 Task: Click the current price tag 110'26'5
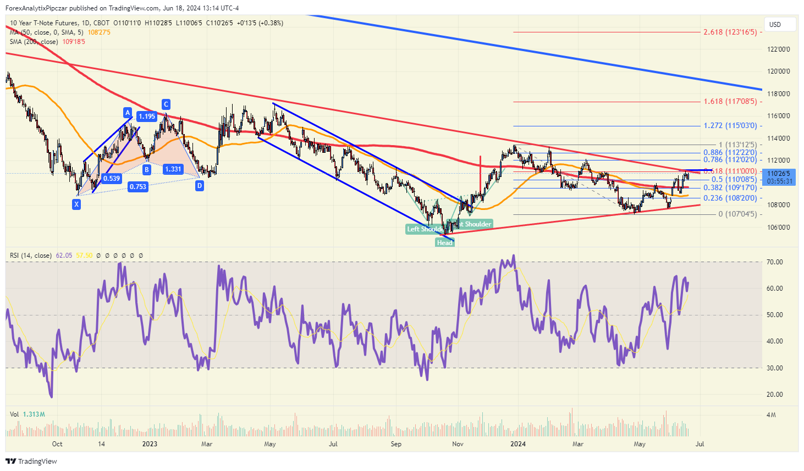(x=779, y=174)
